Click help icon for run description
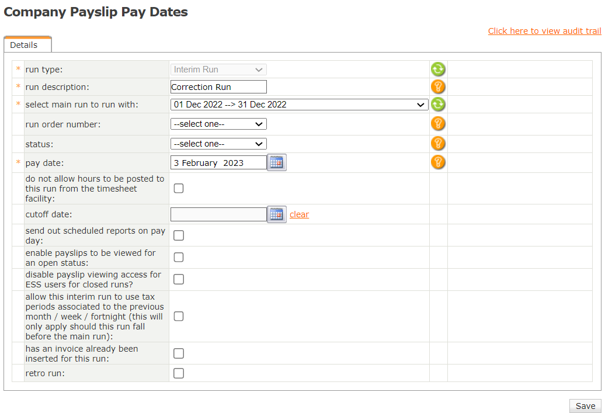This screenshot has width=605, height=413. 438,87
